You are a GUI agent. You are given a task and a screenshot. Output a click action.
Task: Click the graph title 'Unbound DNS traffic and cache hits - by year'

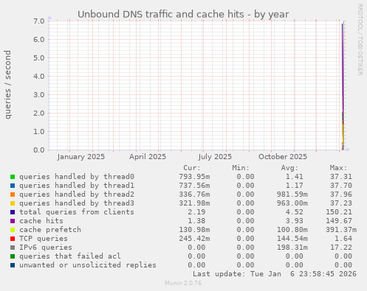[183, 15]
